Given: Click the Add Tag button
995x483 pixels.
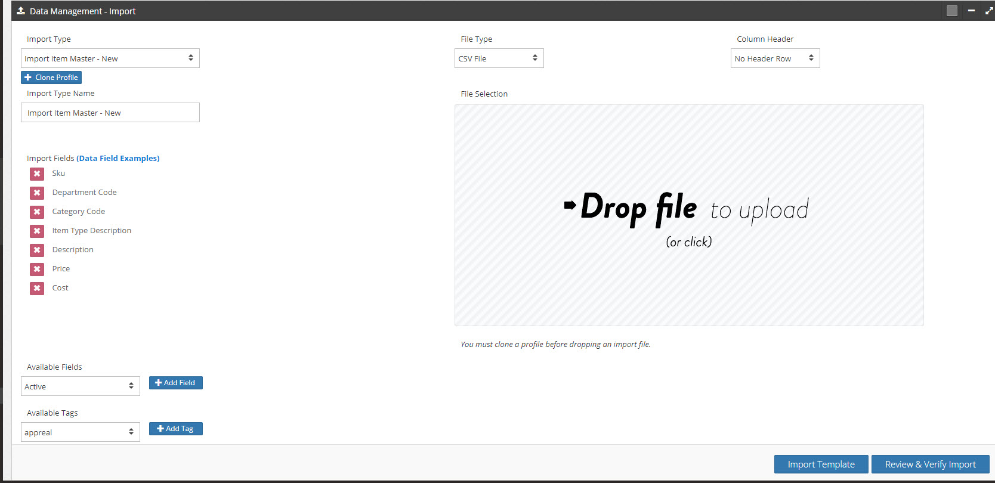Looking at the screenshot, I should [176, 429].
